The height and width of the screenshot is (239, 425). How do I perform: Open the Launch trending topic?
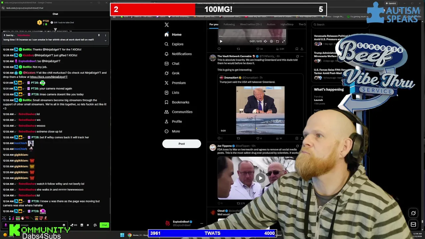318,100
